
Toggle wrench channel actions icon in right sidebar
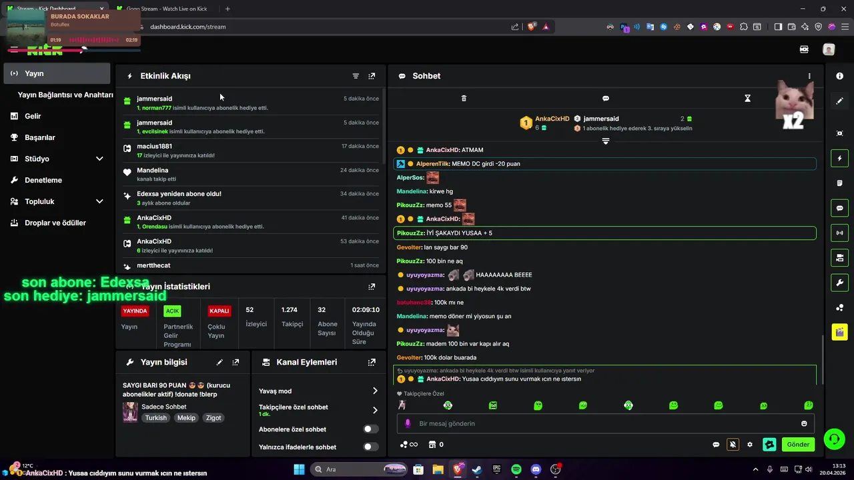pyautogui.click(x=839, y=283)
